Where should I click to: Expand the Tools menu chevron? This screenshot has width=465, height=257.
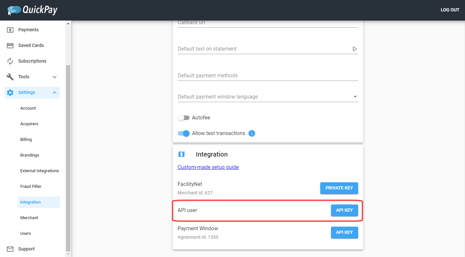55,77
